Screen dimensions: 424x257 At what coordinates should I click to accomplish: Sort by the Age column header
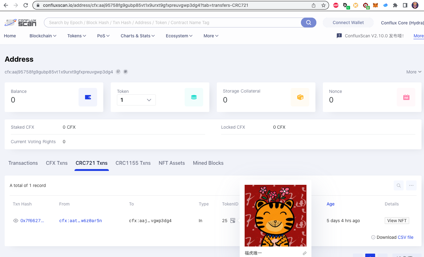[x=331, y=204]
